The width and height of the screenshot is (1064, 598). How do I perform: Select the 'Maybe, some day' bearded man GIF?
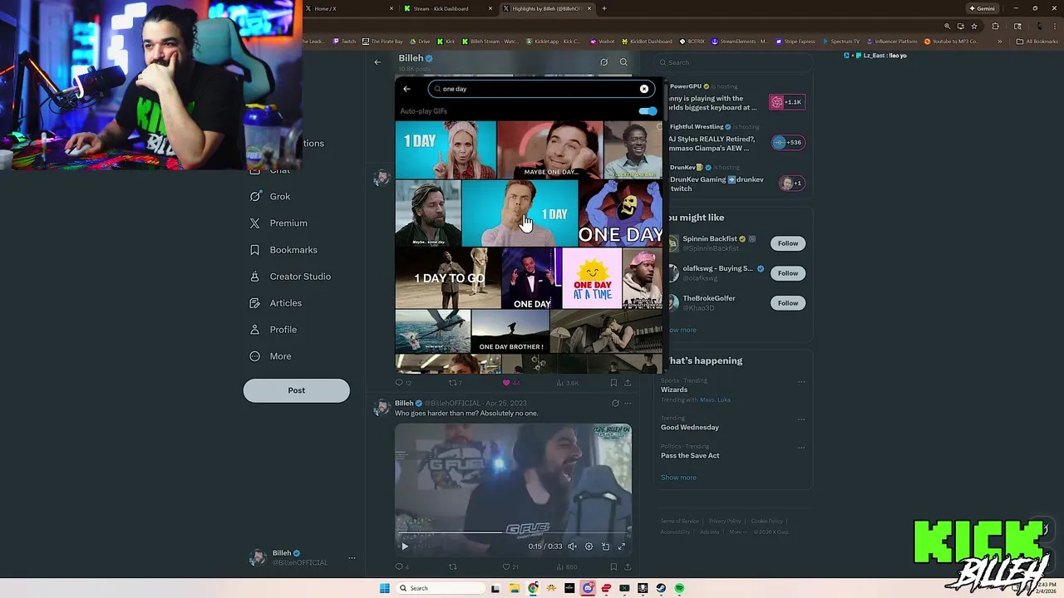428,213
